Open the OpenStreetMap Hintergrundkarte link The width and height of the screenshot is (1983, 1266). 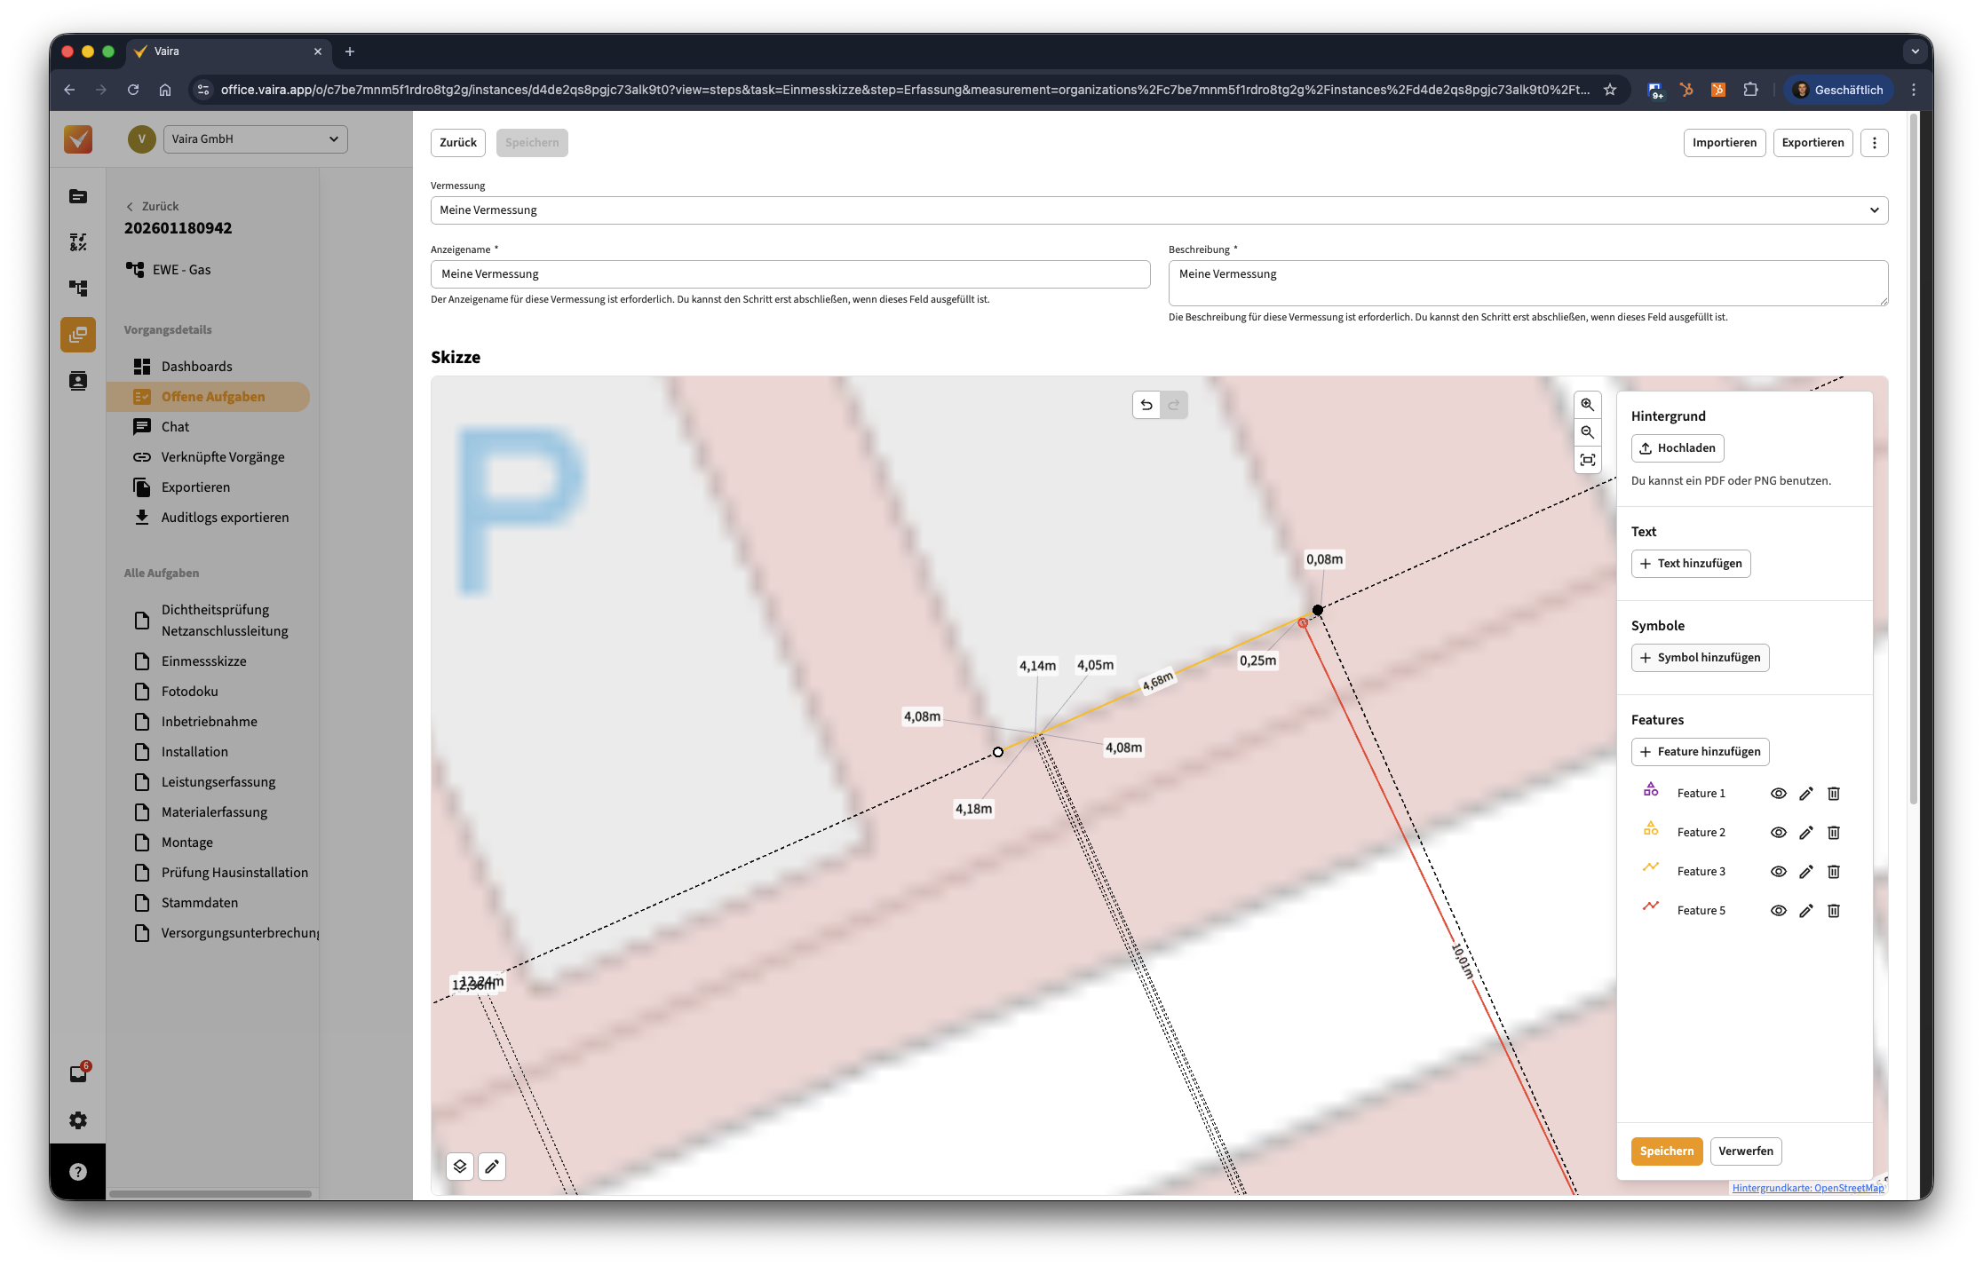1807,1188
